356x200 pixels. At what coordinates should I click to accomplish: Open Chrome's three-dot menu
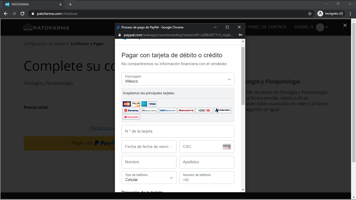(x=350, y=13)
